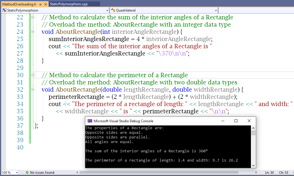The image size is (294, 176).
Task: Click the double keyword before lengthRectangle
Action: pyautogui.click(x=112, y=89)
